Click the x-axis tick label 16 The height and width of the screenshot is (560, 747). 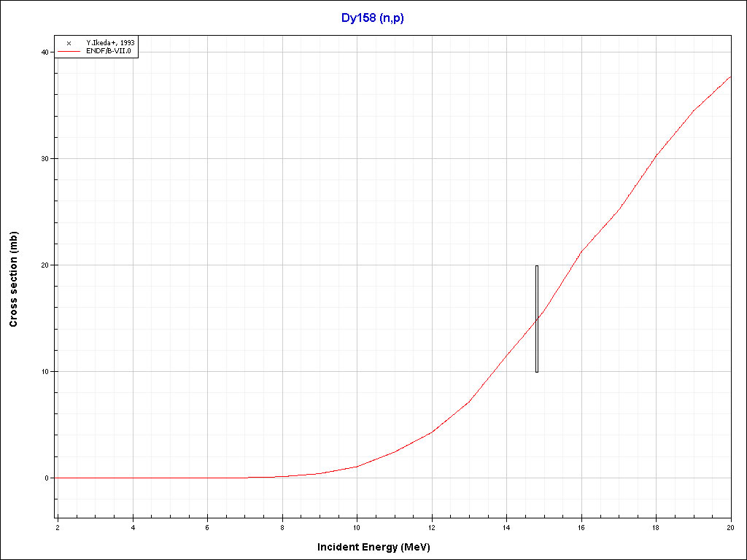[581, 526]
